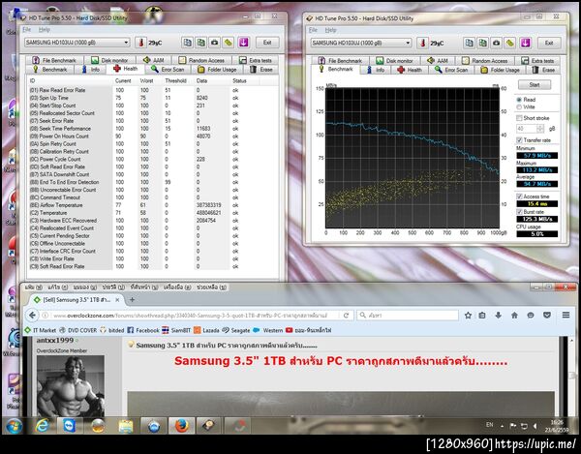
Task: Click thermometer temperature icon in left HD Tune
Action: click(x=140, y=43)
